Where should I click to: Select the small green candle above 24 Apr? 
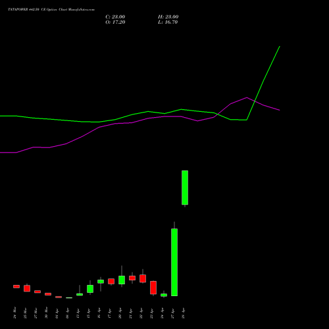coord(164,295)
